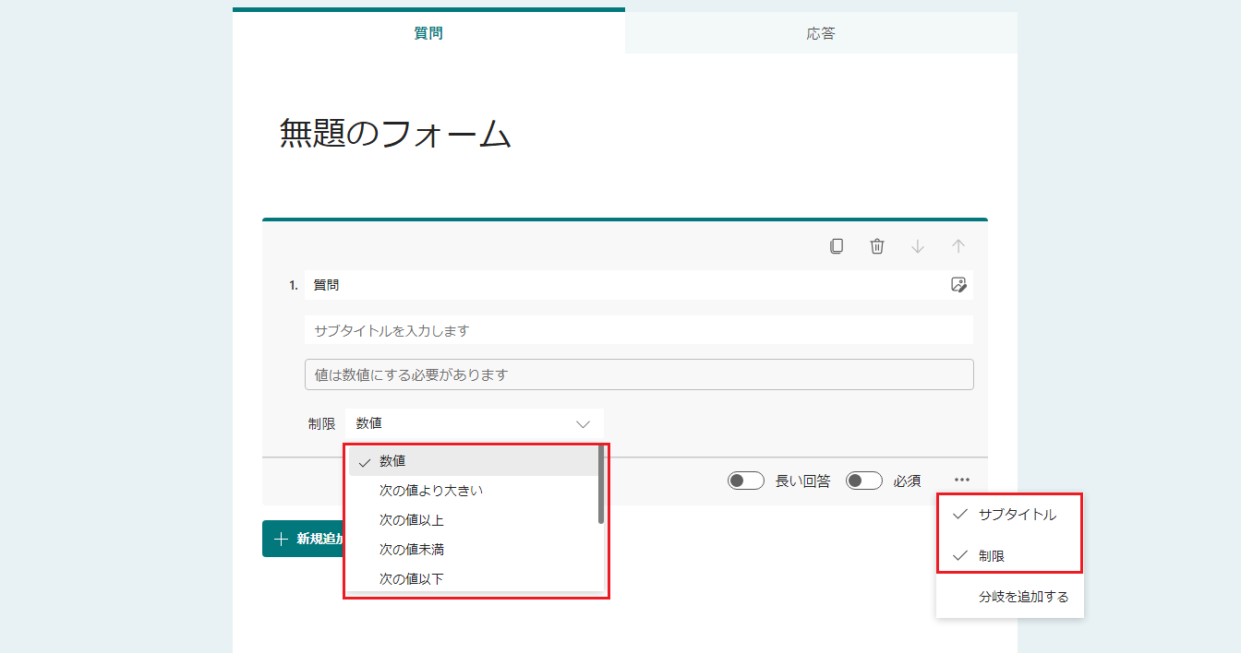Click the dropdown list scrollbar
1241x653 pixels.
(x=602, y=485)
